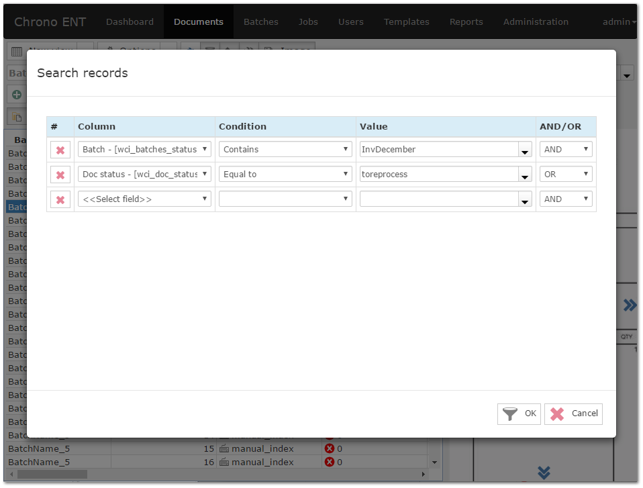
Task: Cancel the Search records dialog
Action: coord(573,413)
